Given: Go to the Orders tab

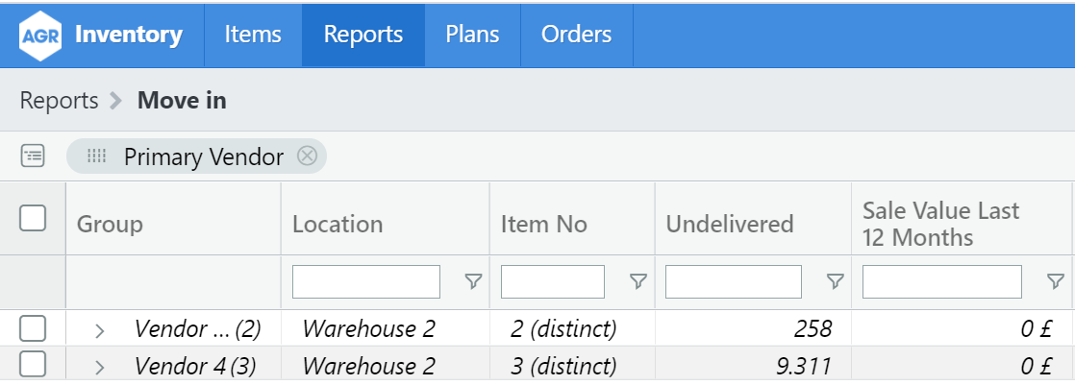Looking at the screenshot, I should (576, 36).
